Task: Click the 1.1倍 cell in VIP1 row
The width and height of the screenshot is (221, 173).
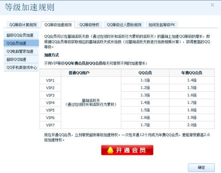Action: 145,80
